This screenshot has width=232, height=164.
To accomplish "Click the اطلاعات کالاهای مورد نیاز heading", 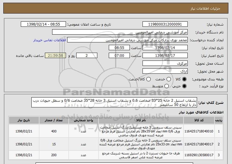I will (x=201, y=112).
